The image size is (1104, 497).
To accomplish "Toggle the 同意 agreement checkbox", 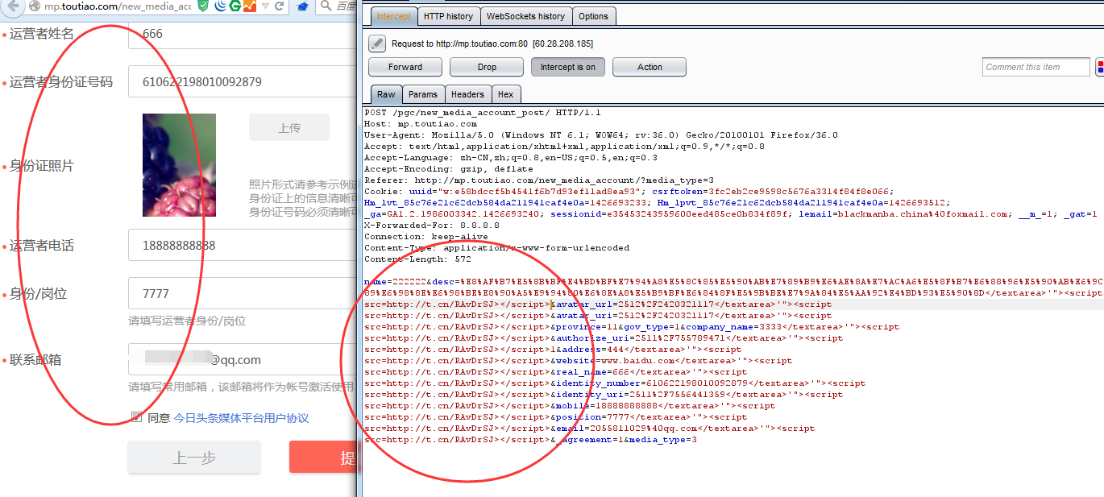I will pyautogui.click(x=136, y=417).
